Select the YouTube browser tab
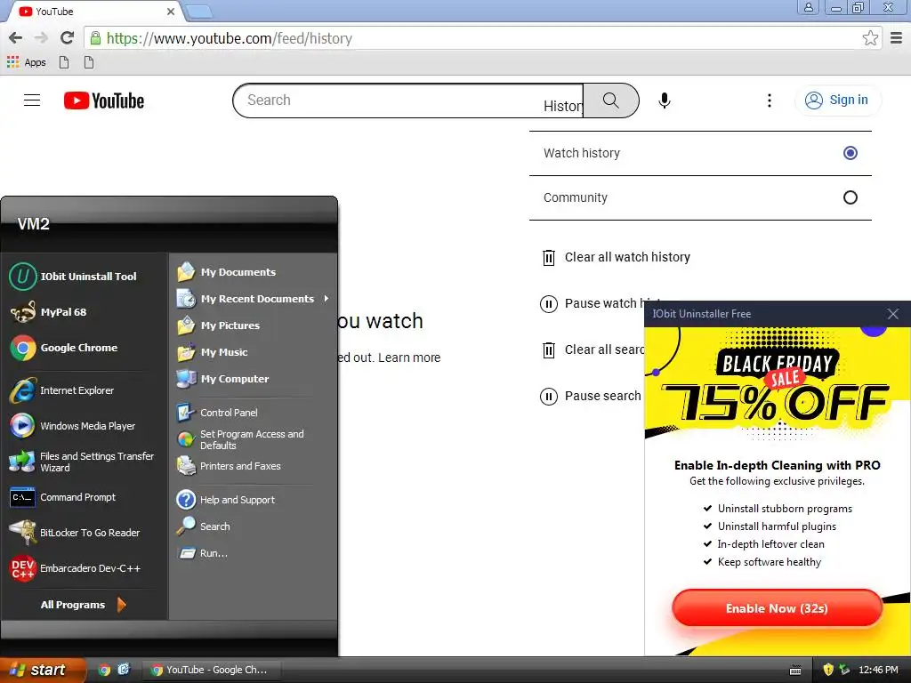Screen dimensions: 911x683 click(x=96, y=12)
